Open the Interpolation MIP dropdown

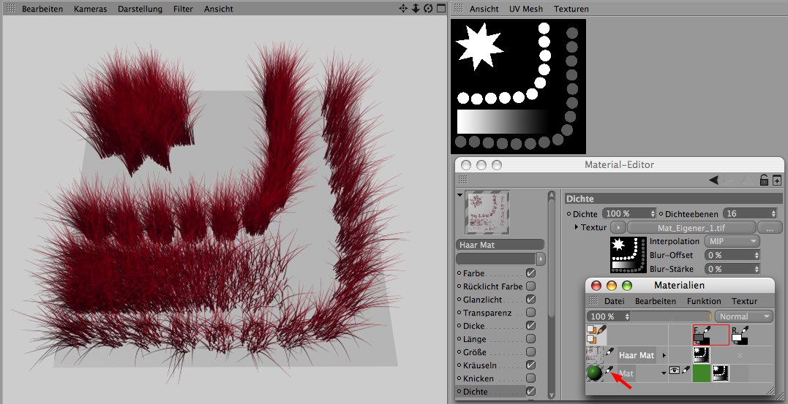[x=731, y=241]
